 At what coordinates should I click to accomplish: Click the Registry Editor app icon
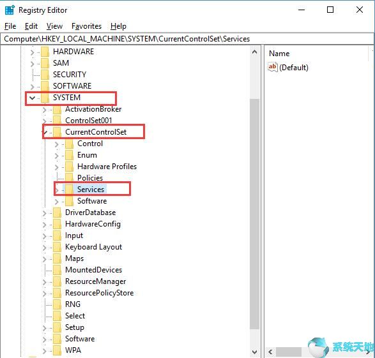click(10, 10)
